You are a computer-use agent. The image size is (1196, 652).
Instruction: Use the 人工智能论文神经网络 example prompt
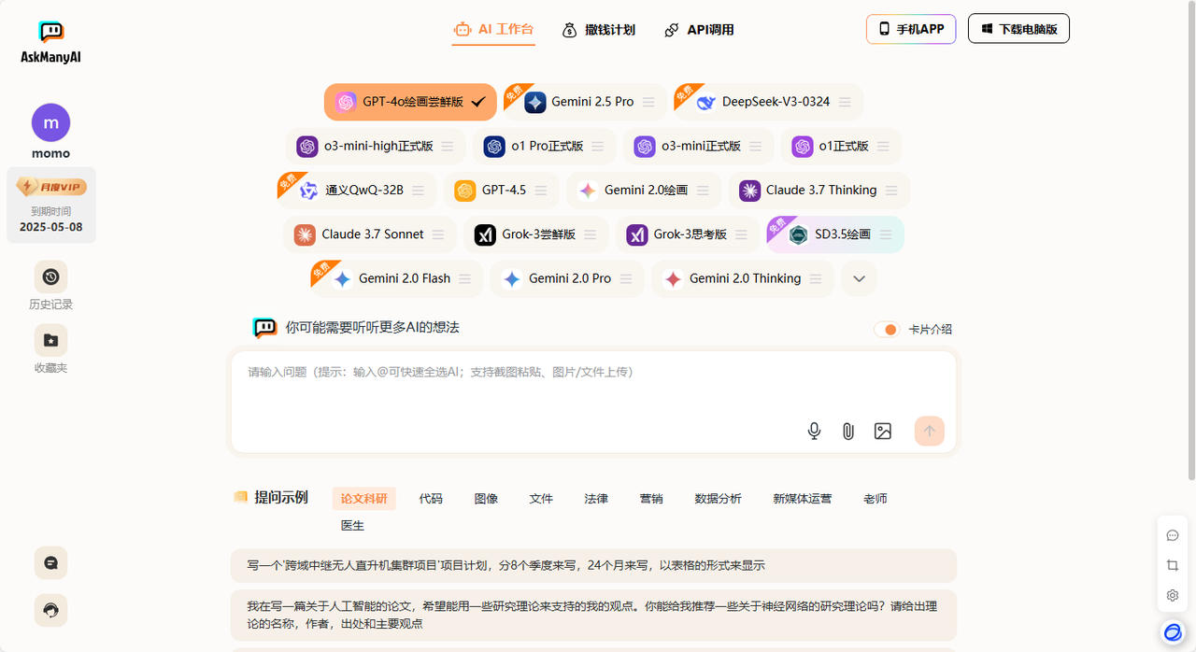[x=594, y=615]
